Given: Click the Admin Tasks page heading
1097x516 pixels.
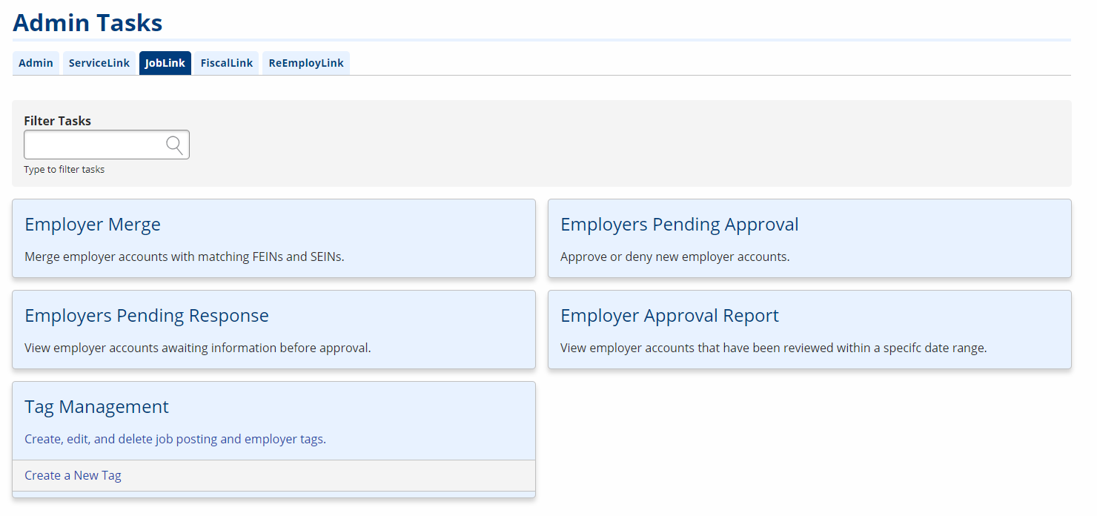Looking at the screenshot, I should coord(87,22).
